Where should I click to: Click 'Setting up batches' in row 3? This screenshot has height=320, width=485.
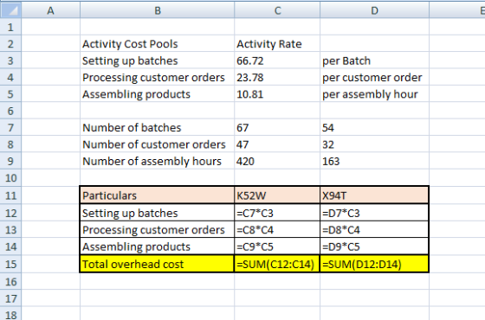[157, 61]
